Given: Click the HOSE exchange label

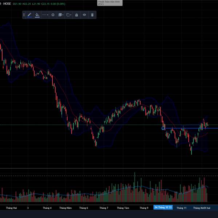Looking at the screenshot, I should coord(7,4).
